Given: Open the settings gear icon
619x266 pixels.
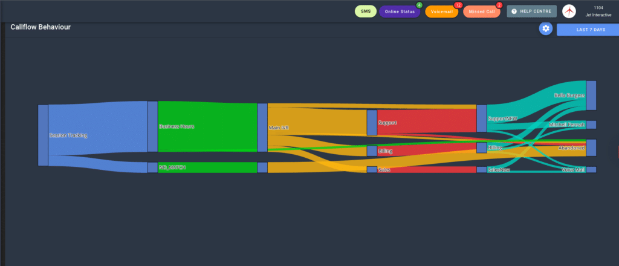Looking at the screenshot, I should tap(546, 28).
